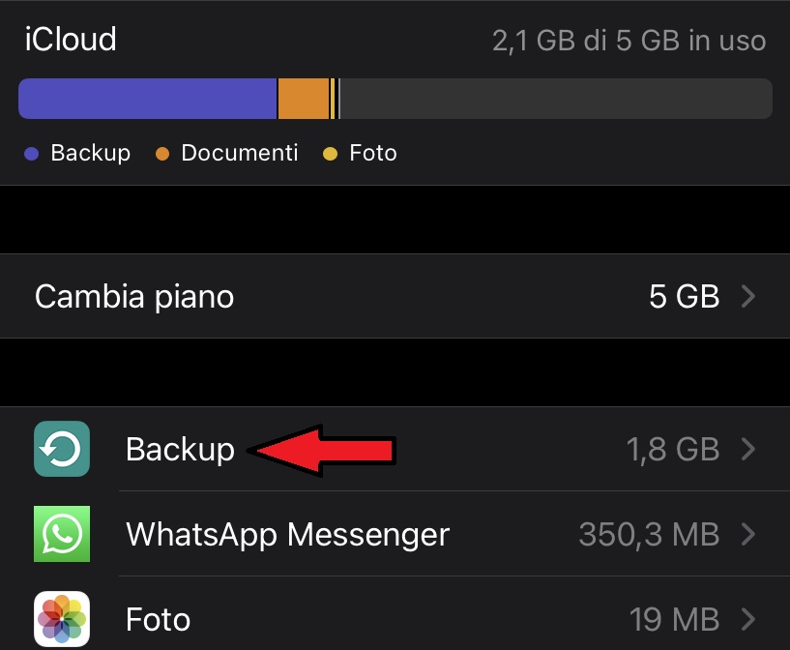Select the Backup list entry label

point(180,450)
